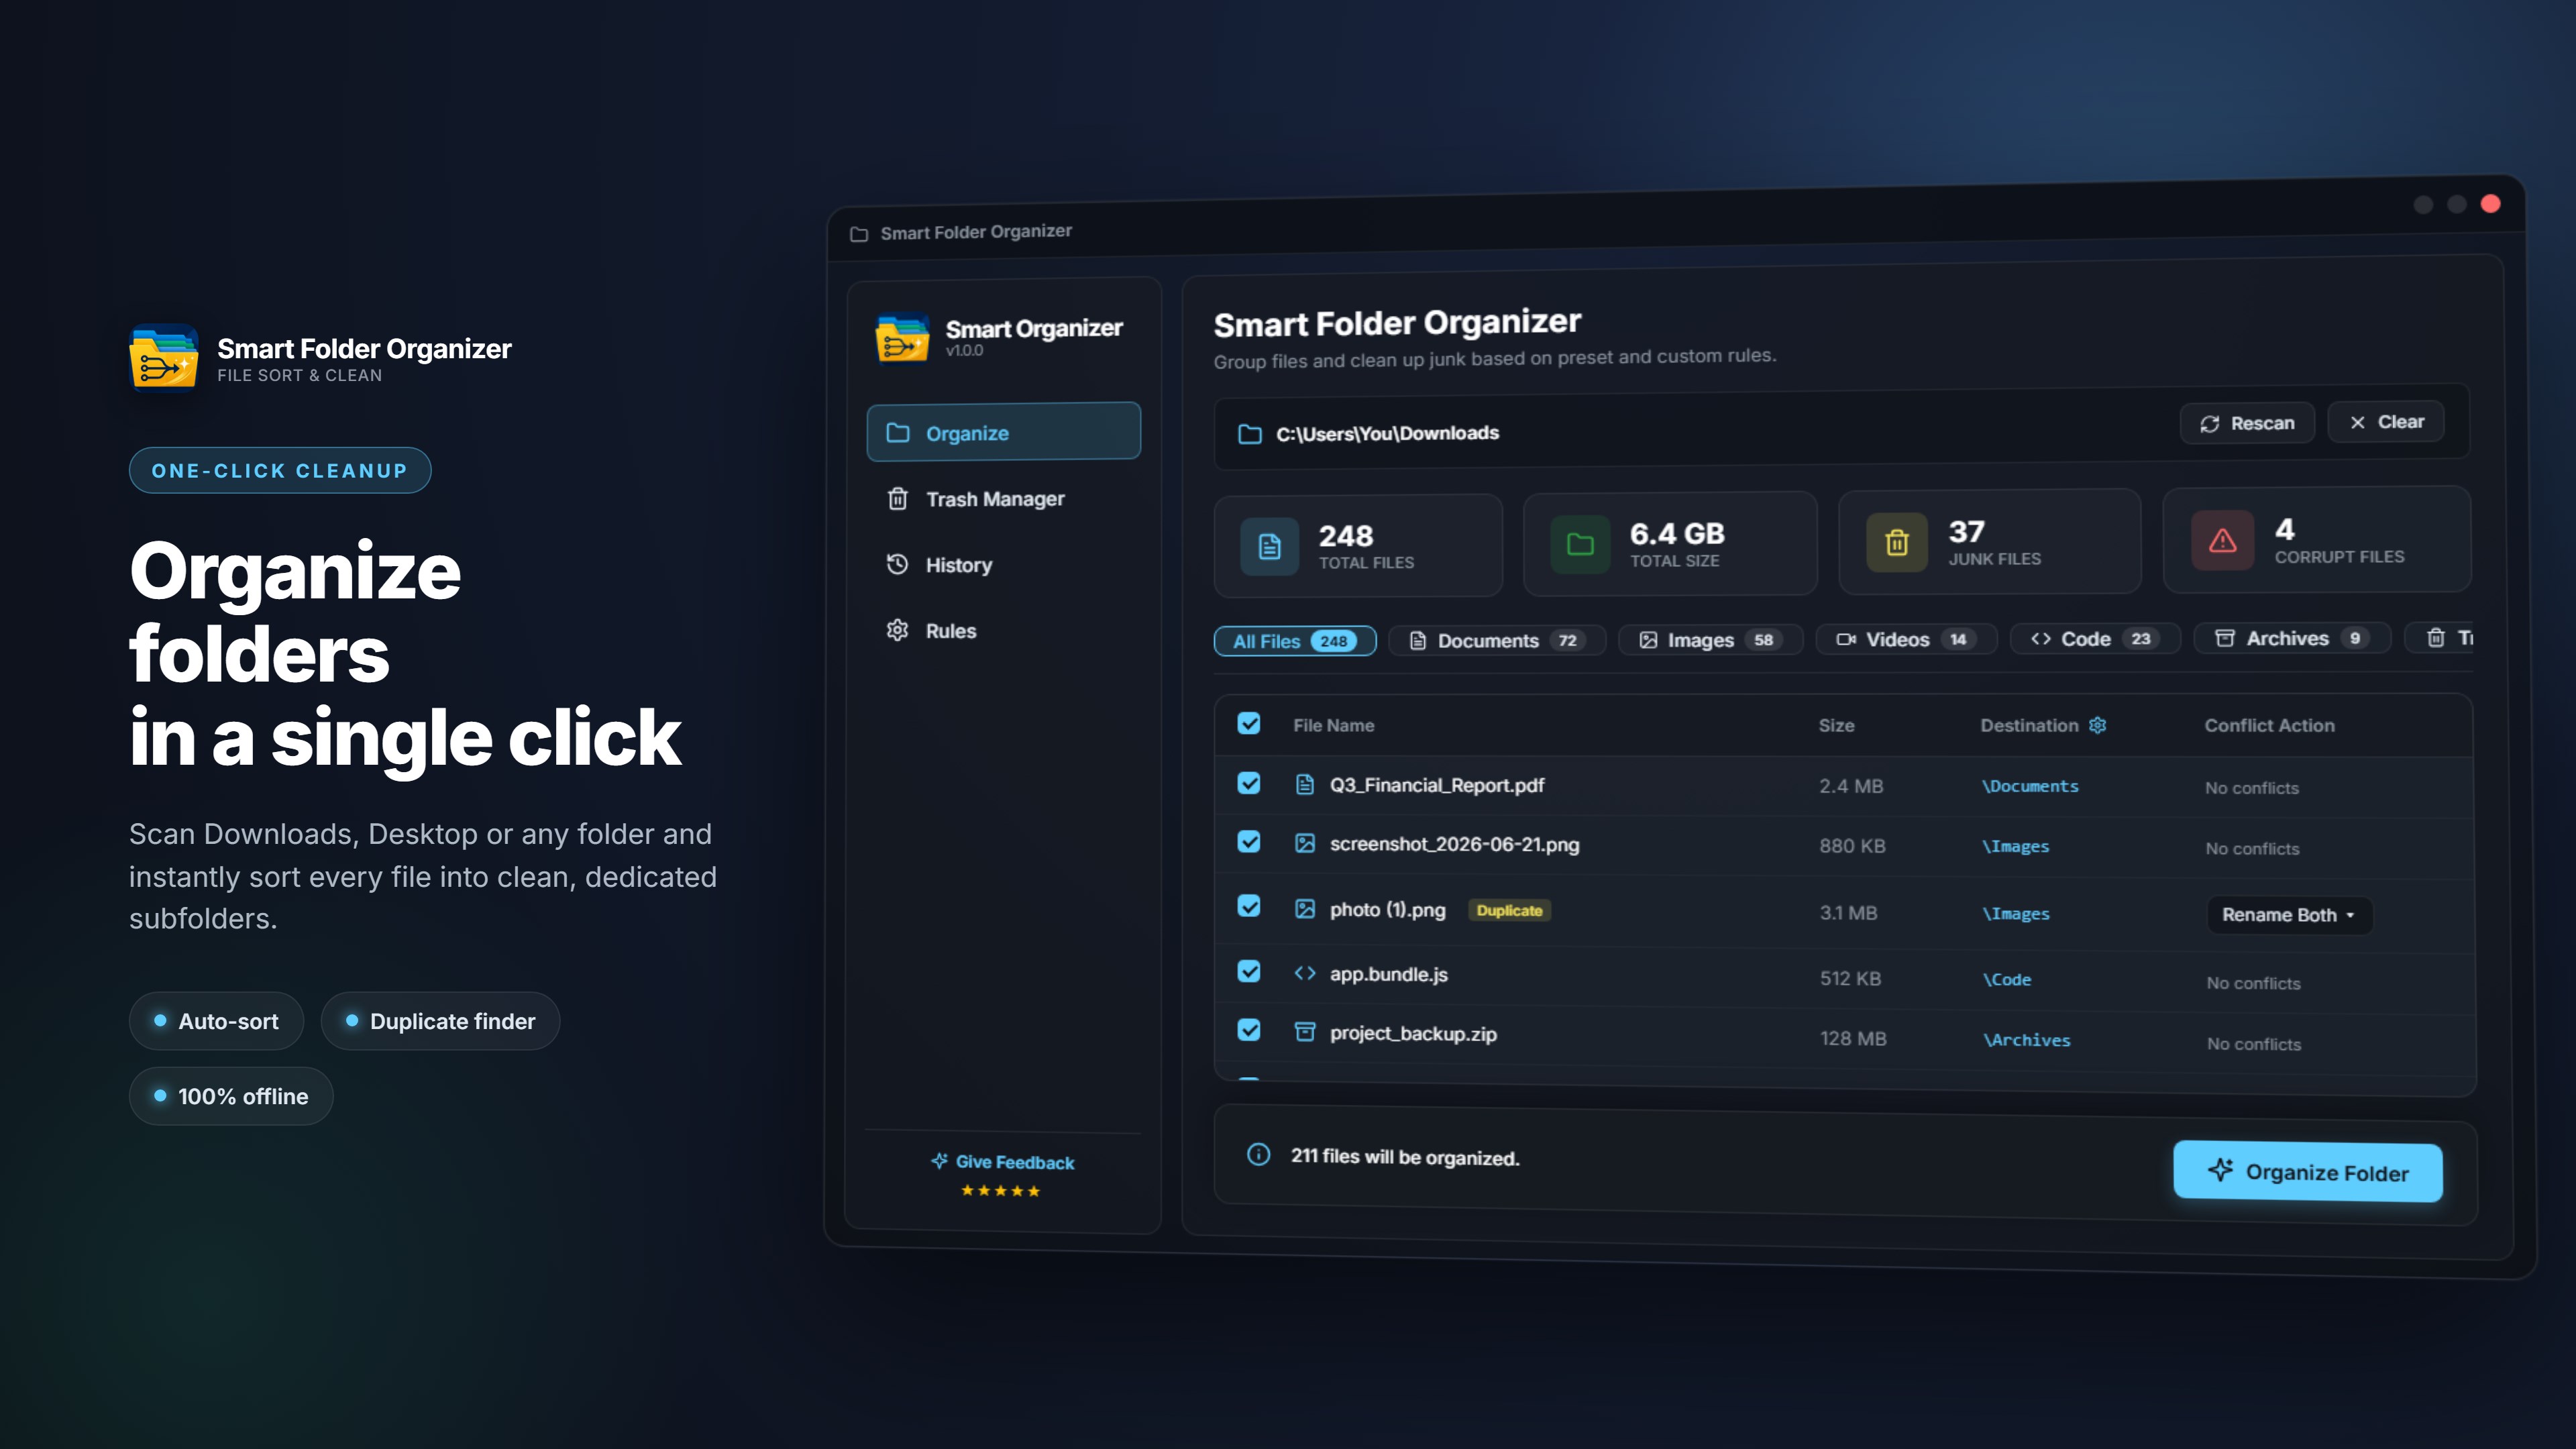Click the info icon beside files will be organized
This screenshot has height=1449, width=2576.
1259,1154
